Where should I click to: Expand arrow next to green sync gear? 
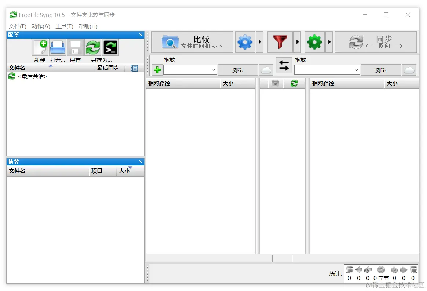tap(329, 42)
